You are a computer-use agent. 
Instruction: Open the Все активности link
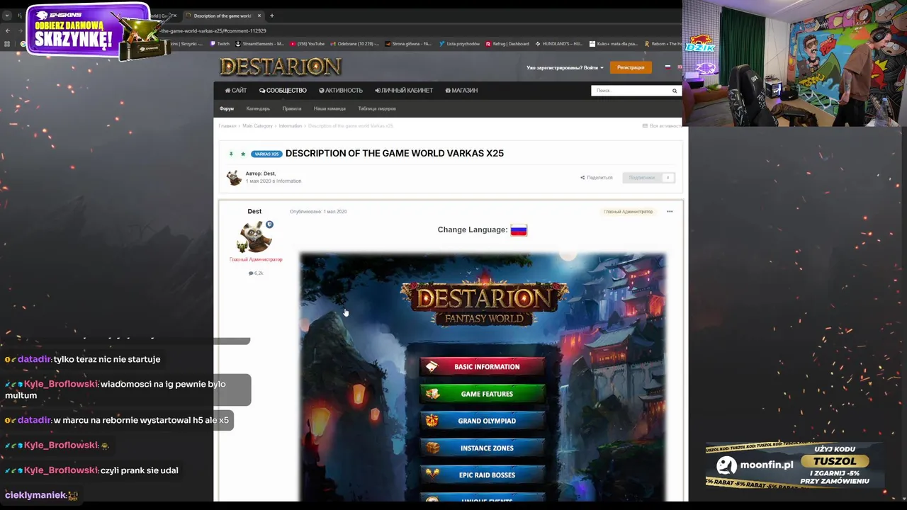pos(662,126)
